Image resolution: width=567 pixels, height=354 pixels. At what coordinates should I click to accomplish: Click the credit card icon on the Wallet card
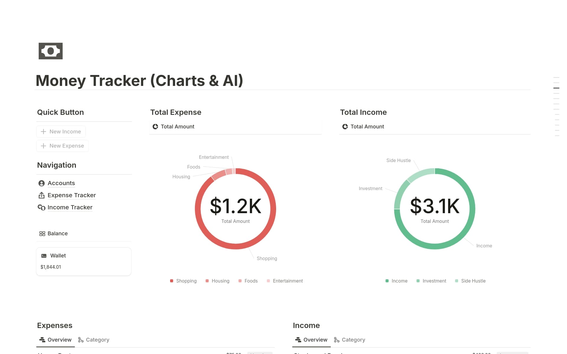tap(44, 255)
